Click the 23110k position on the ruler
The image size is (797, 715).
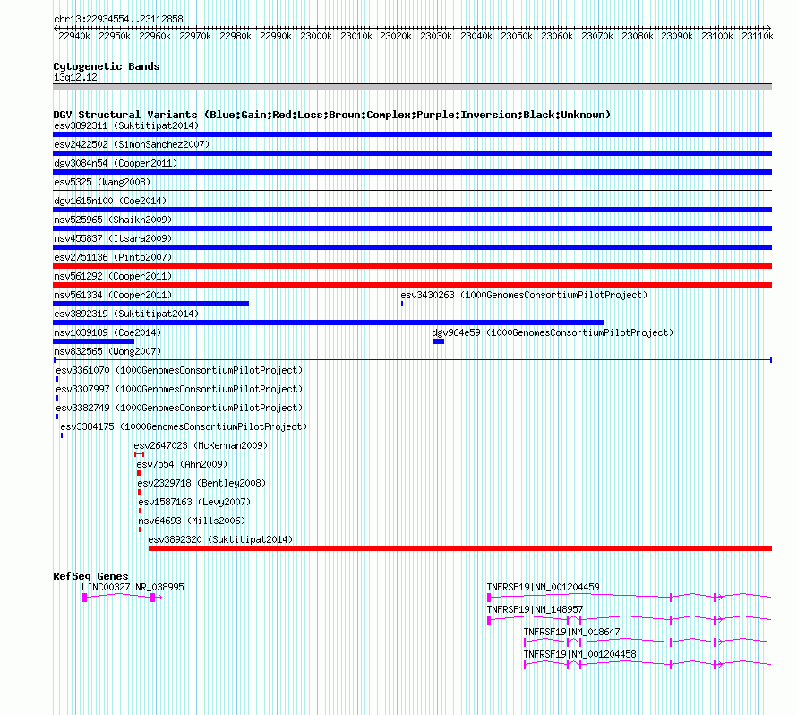(x=758, y=36)
